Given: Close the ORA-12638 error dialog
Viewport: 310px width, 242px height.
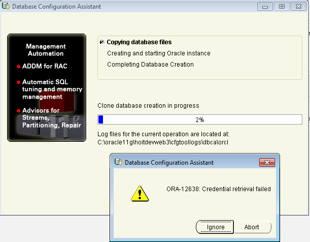Looking at the screenshot, I should pos(267,162).
